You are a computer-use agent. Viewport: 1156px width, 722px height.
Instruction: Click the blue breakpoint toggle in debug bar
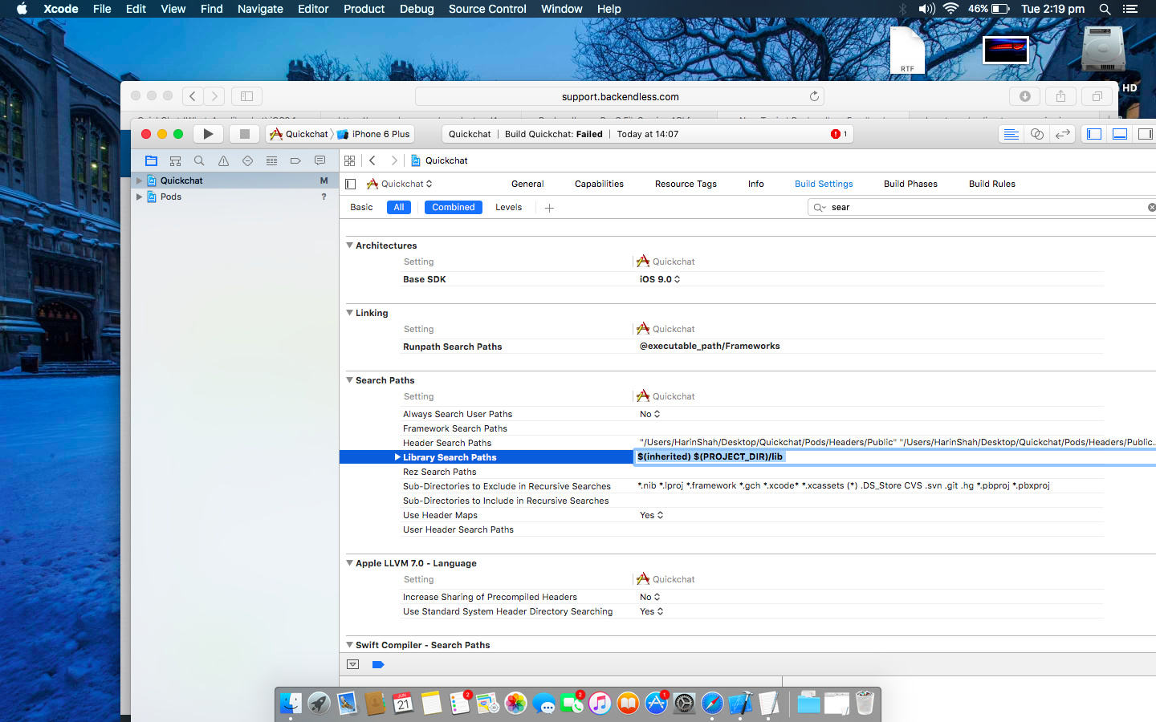(x=378, y=664)
